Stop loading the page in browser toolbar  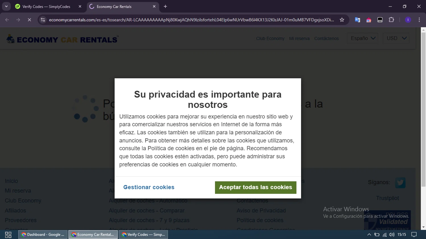tap(29, 20)
